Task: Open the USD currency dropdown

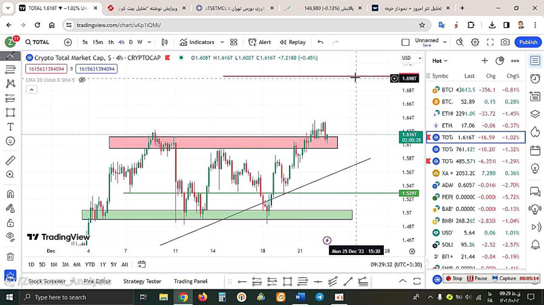Action: tap(412, 58)
